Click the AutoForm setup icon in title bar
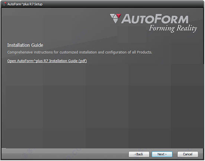Screen dimensions: 205x161 5,4
